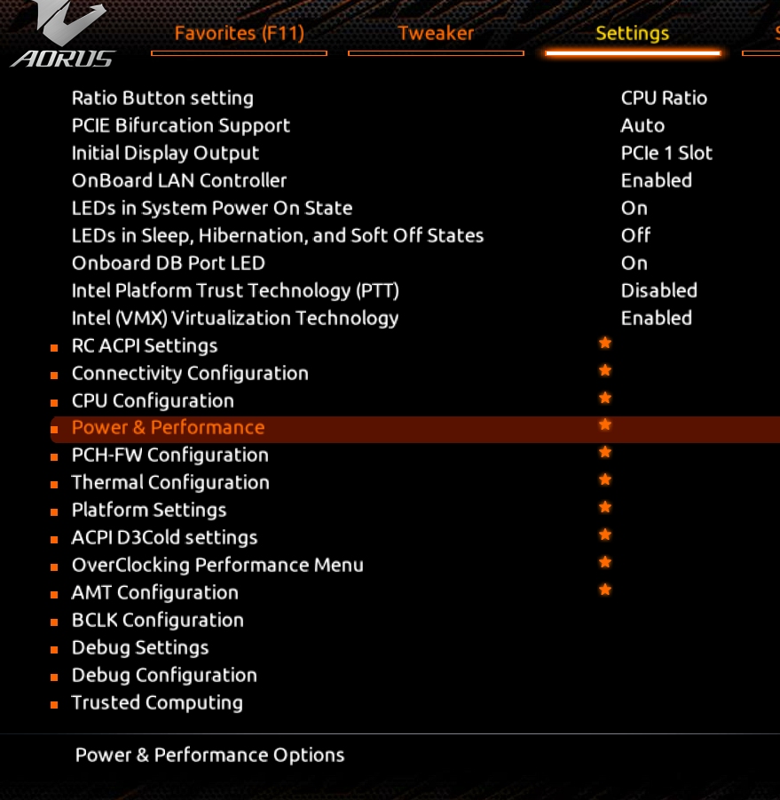Click the AORUS logo
This screenshot has height=800, width=780.
pos(62,37)
